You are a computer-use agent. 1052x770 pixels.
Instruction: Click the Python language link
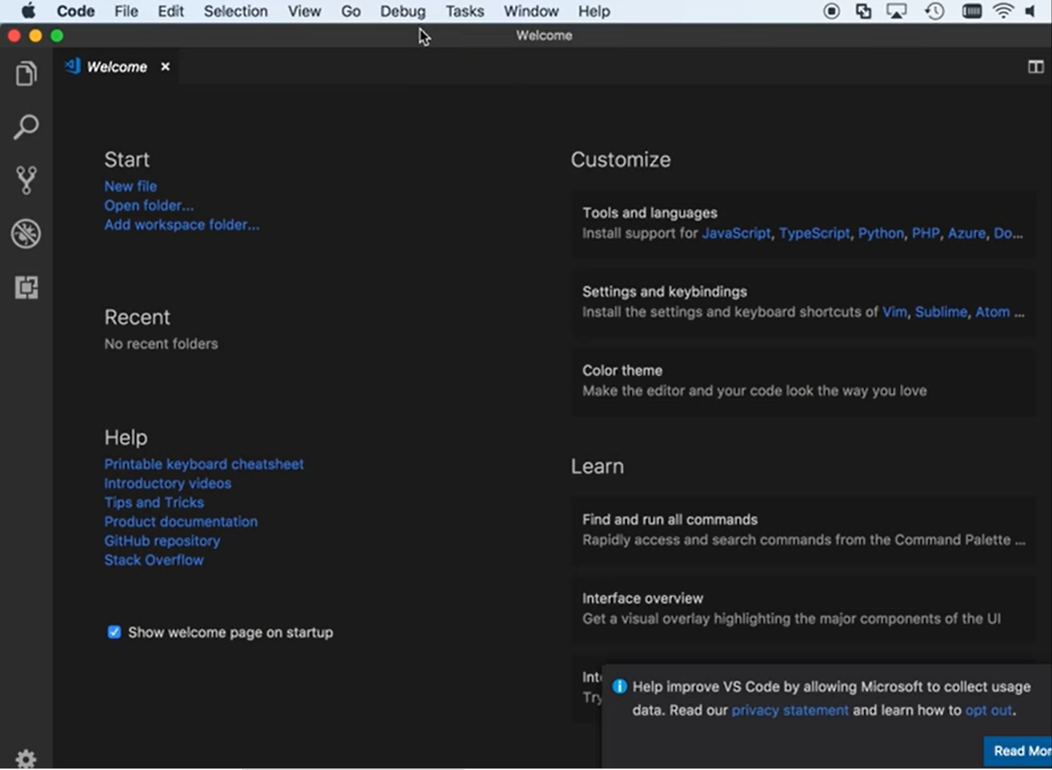[x=880, y=233]
